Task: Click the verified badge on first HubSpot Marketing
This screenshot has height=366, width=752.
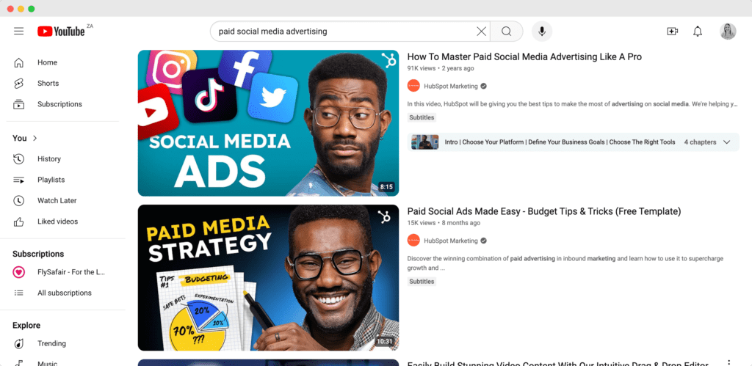Action: [484, 87]
